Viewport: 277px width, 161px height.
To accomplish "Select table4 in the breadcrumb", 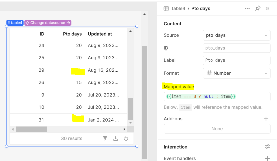I will [178, 8].
